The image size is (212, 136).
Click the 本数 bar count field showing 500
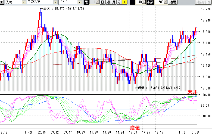(160, 2)
